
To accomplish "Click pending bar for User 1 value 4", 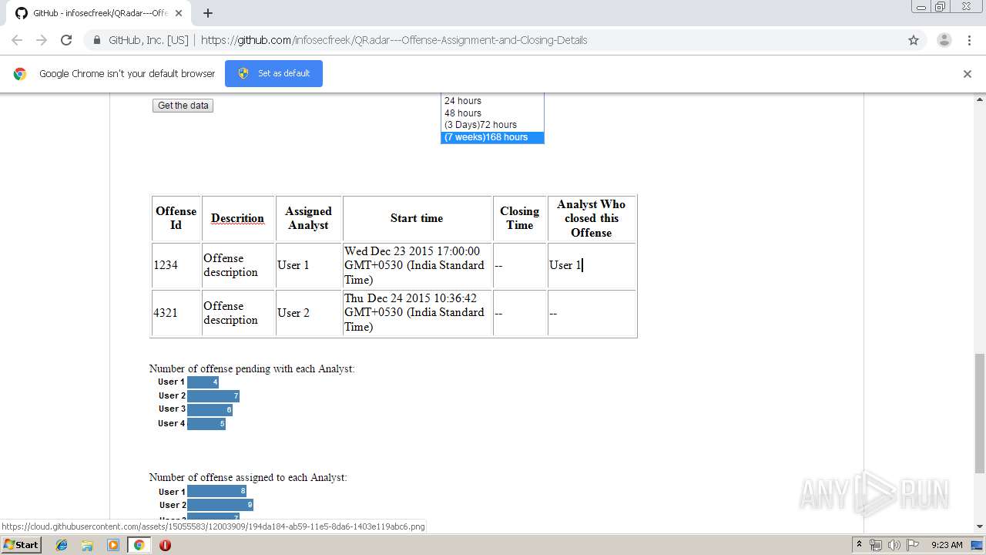I will (203, 382).
